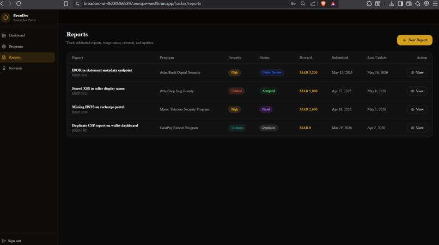Click the 'MAD 5,000' reward value
This screenshot has height=245, width=439.
pyautogui.click(x=308, y=91)
